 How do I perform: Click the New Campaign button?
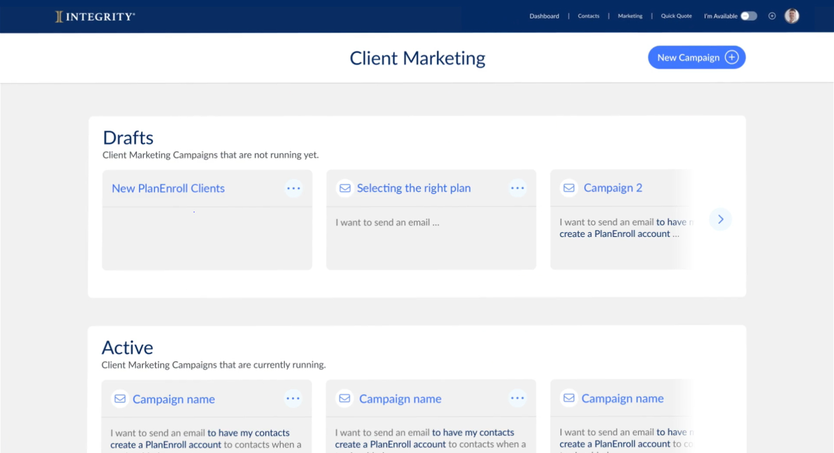point(696,57)
